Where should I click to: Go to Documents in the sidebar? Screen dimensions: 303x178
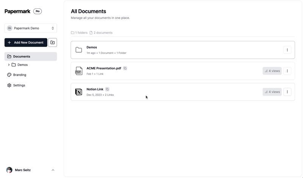click(31, 56)
